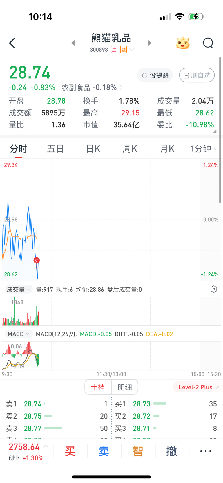This screenshot has height=483, width=223.
Task: Open the 成交量 indicator dropdown
Action: [19, 290]
